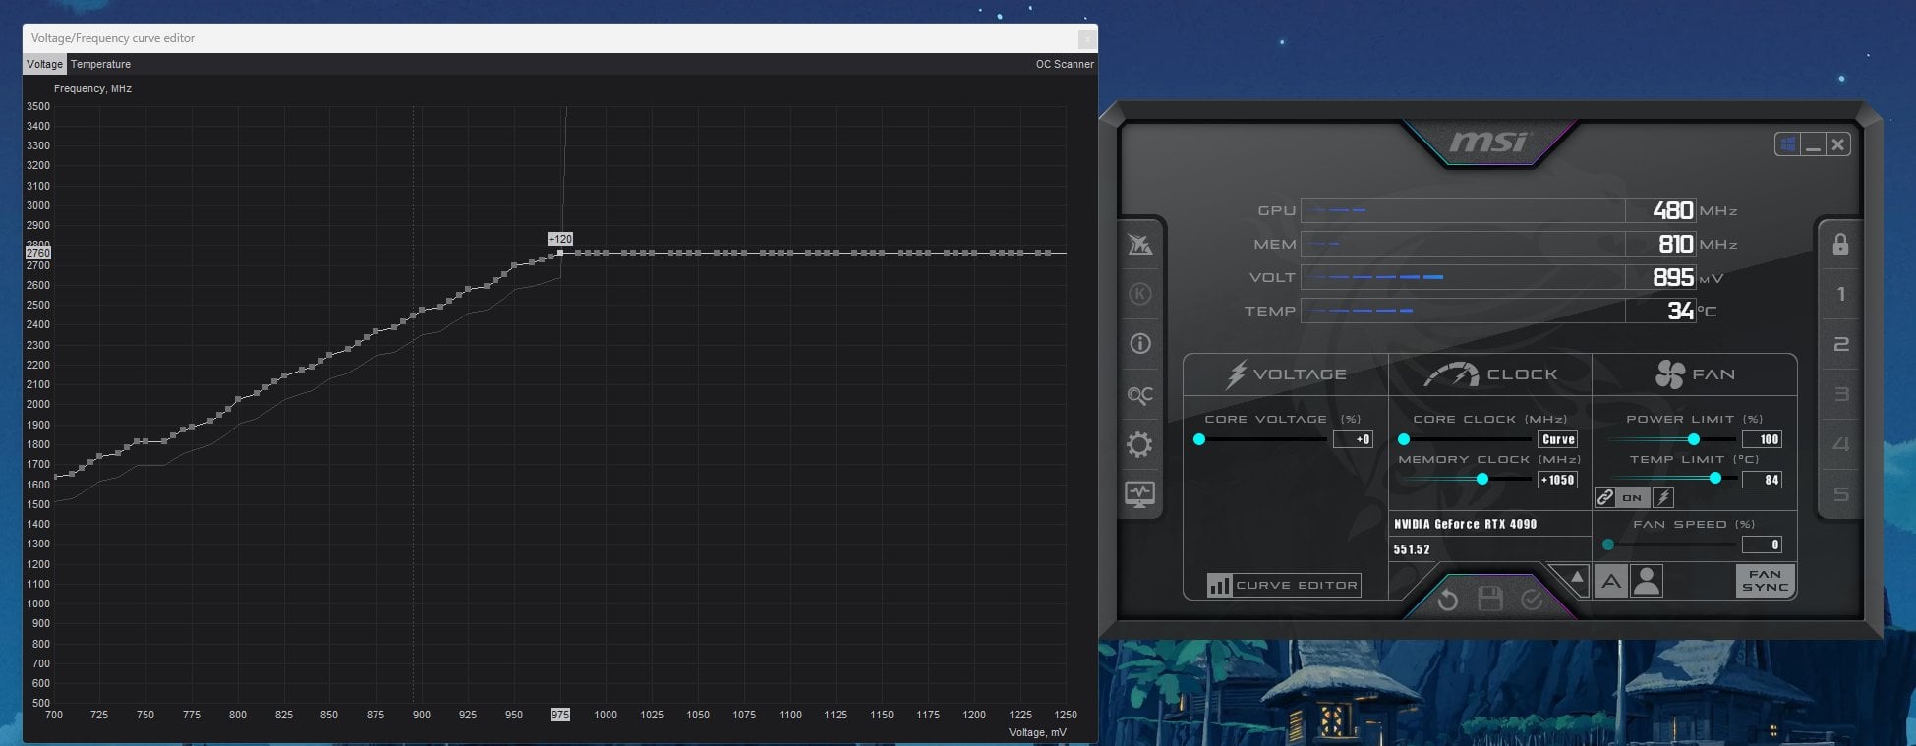The width and height of the screenshot is (1916, 746).
Task: Click the Clock panel speedometer icon
Action: tap(1451, 374)
